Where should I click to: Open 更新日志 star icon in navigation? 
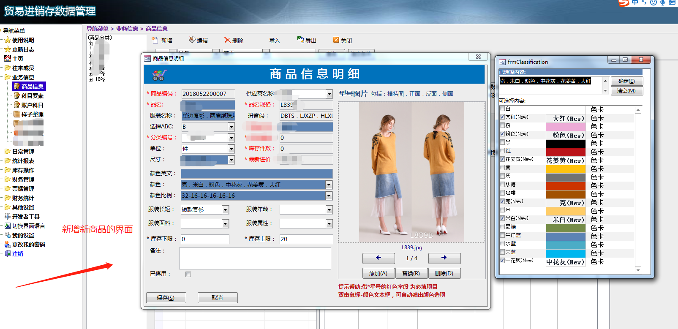pyautogui.click(x=8, y=49)
